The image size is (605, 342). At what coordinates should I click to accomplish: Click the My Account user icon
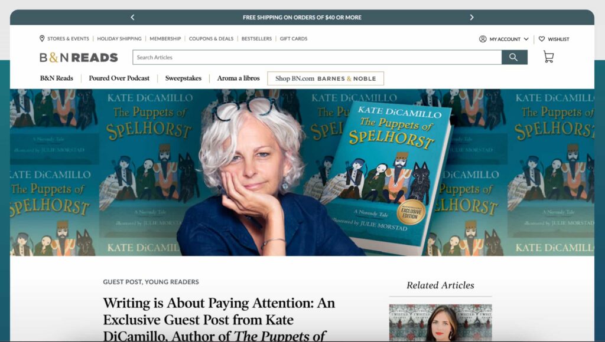click(483, 39)
